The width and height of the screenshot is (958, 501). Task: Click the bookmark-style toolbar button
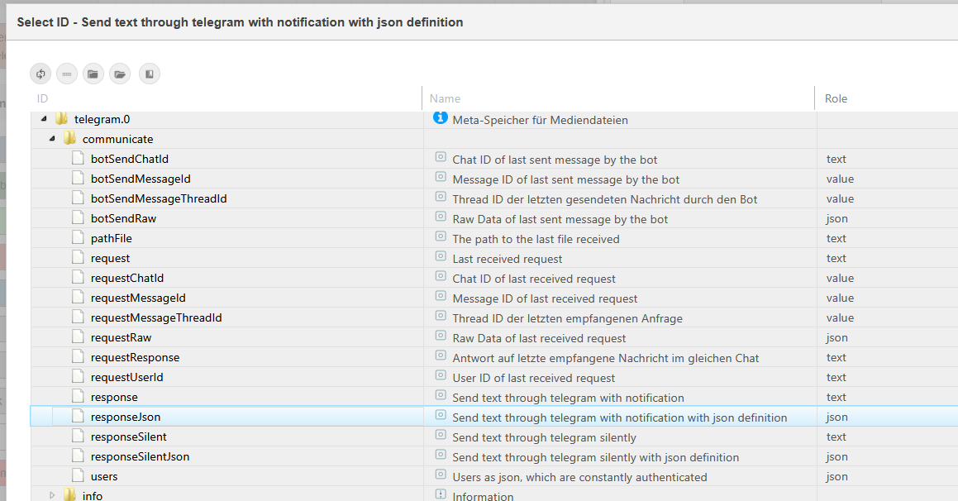pyautogui.click(x=150, y=74)
